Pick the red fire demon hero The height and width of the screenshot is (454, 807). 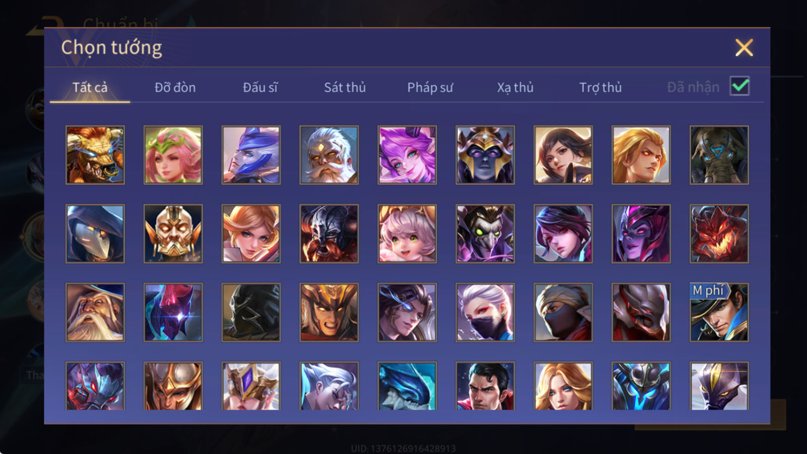(x=719, y=234)
